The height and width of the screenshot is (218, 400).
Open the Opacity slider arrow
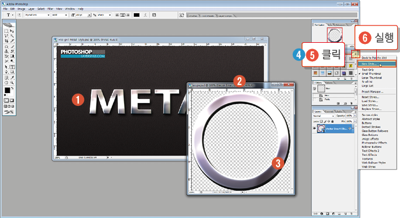tap(355, 116)
